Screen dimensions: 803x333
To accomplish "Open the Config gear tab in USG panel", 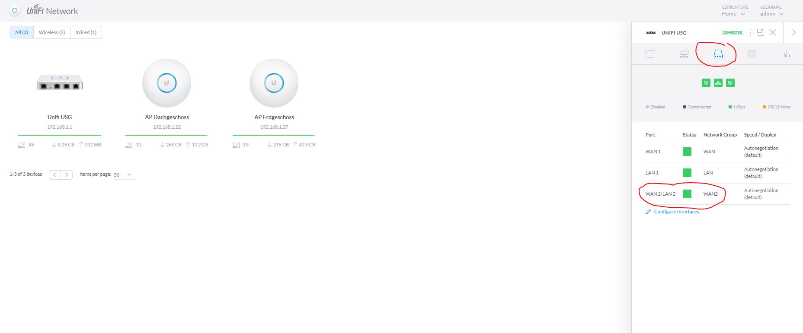I will [x=752, y=54].
